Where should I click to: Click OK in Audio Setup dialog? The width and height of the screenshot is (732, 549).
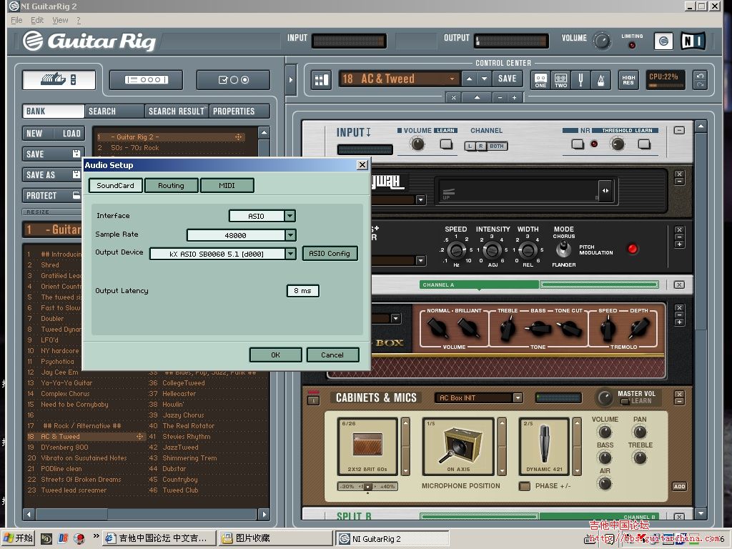[x=275, y=355]
